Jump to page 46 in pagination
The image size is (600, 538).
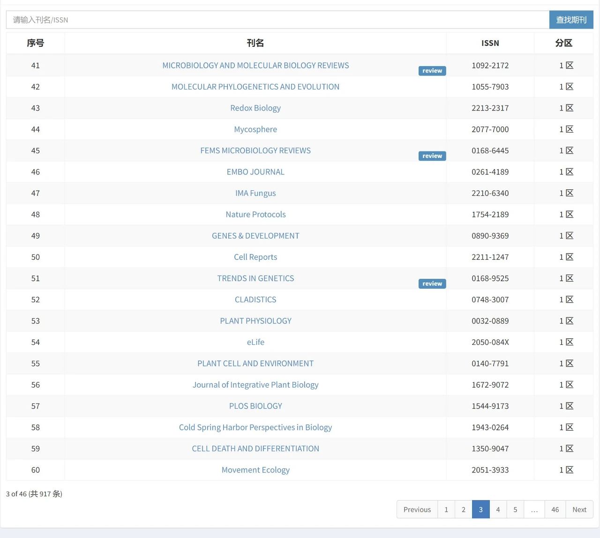tap(555, 509)
